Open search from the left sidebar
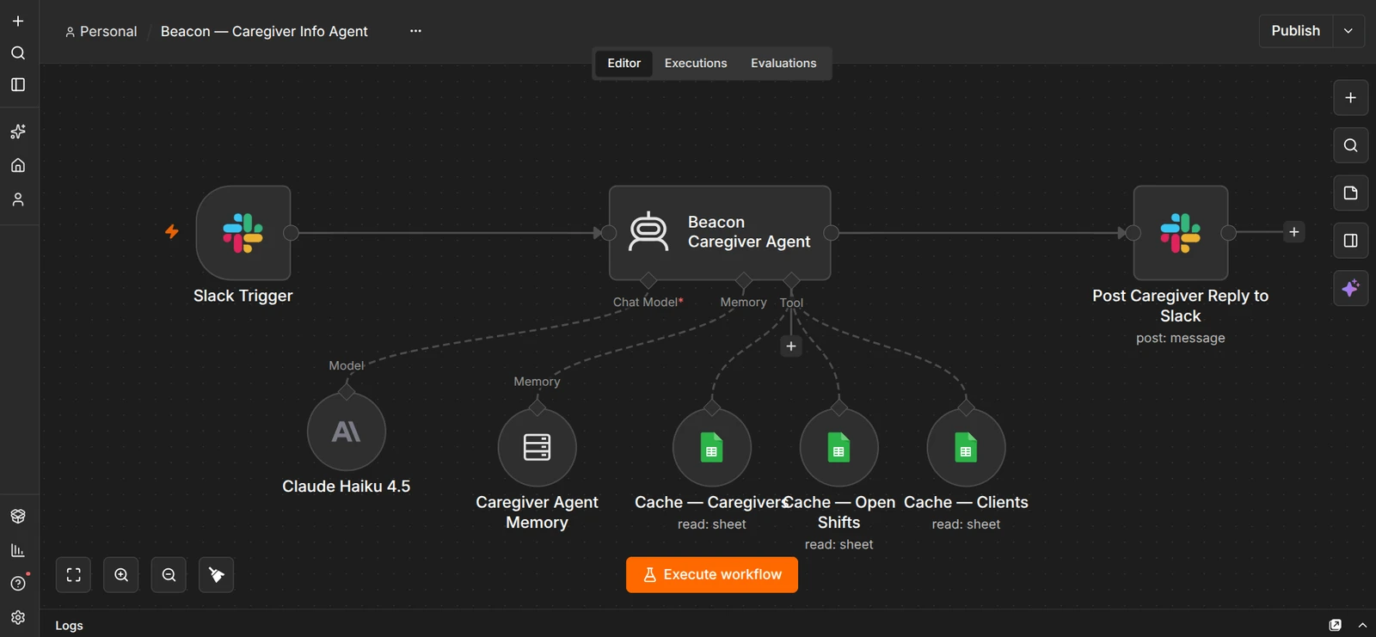Screen dimensions: 1376x637 (x=18, y=52)
